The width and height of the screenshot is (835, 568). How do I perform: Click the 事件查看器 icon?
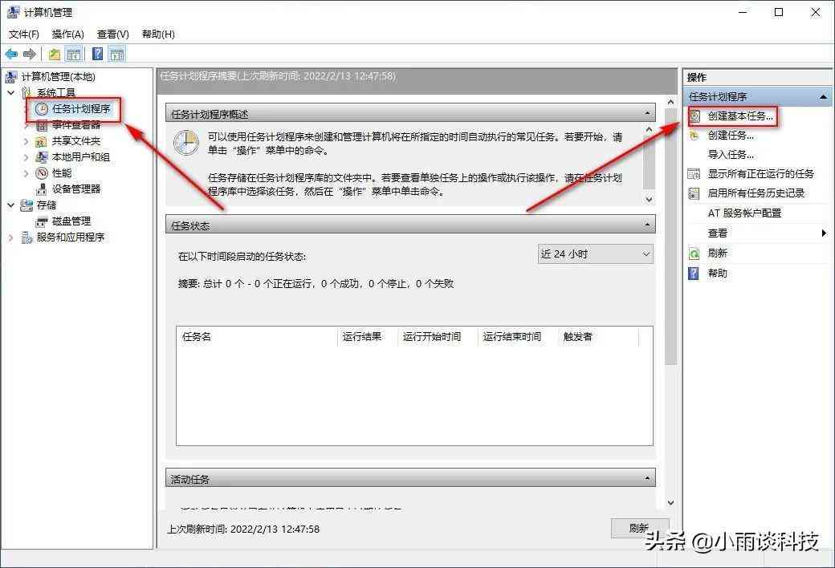42,126
